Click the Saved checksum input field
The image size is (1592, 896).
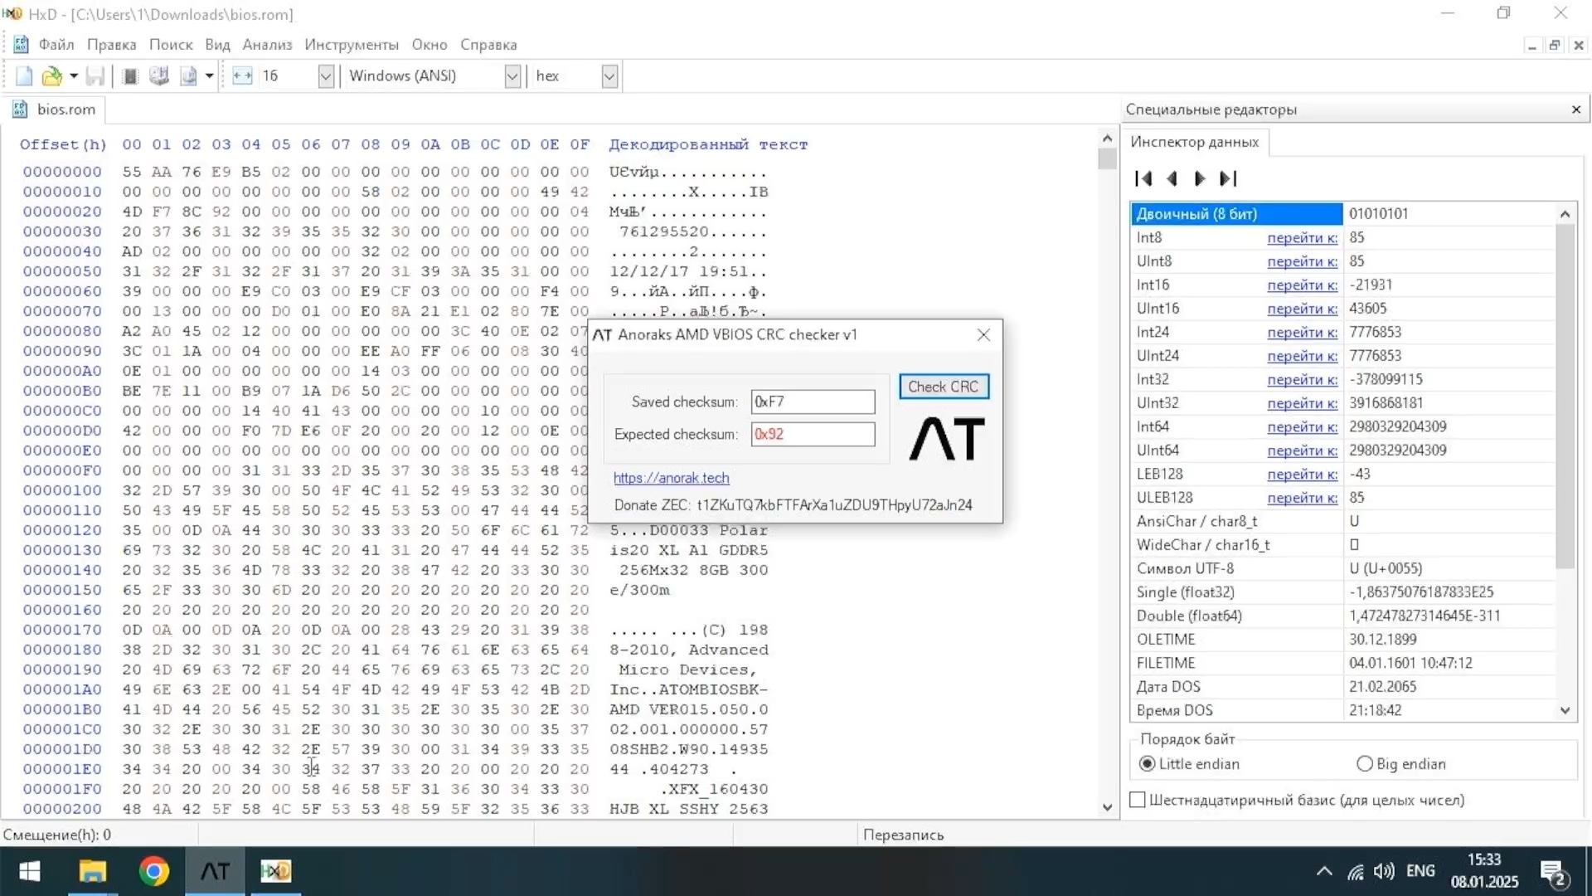point(813,402)
